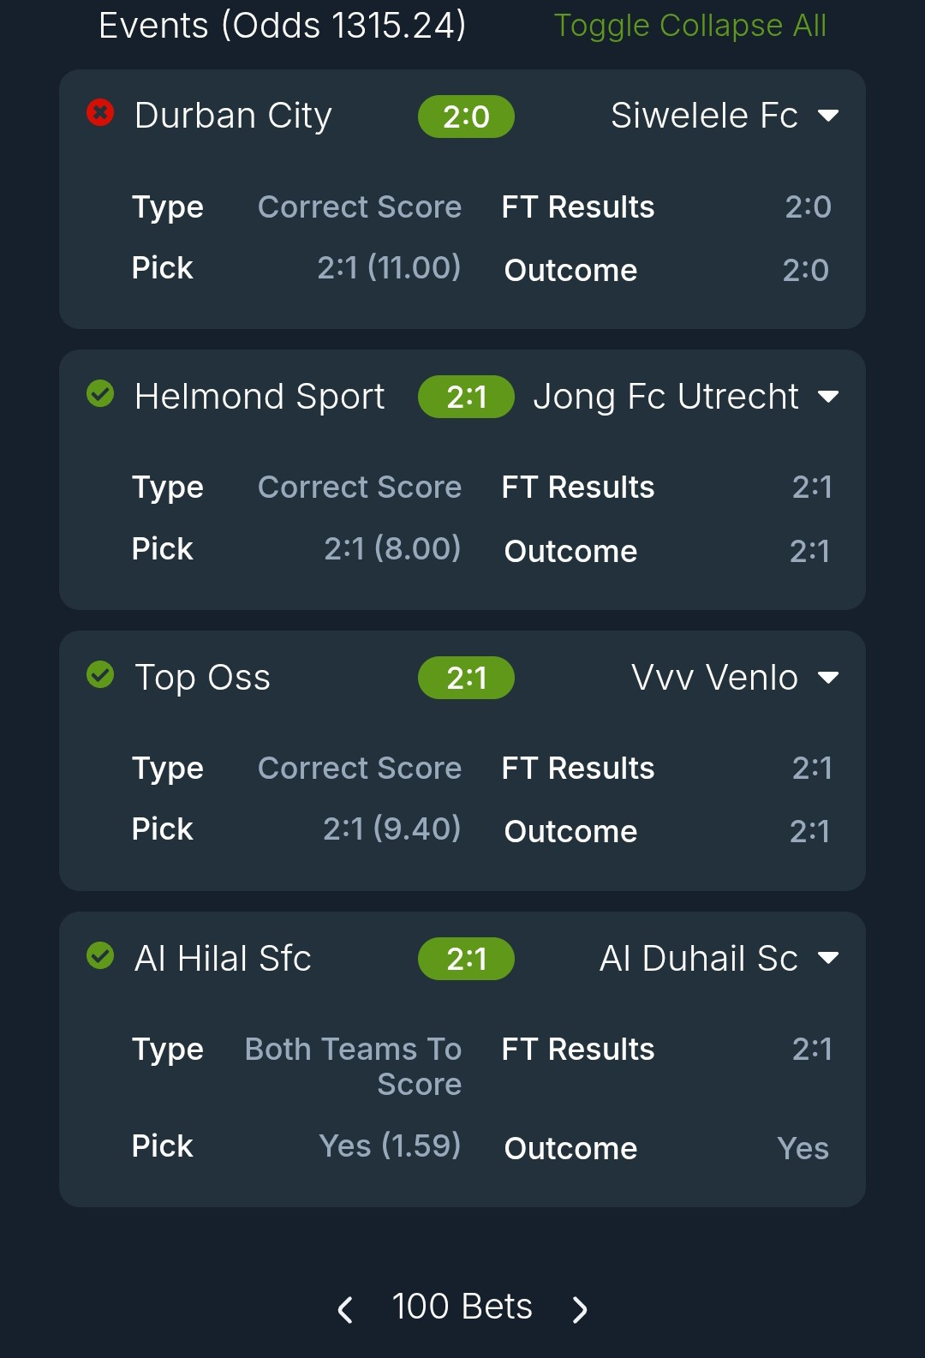The height and width of the screenshot is (1358, 925).
Task: Click the green check icon beside Helmond Sport
Action: coord(100,394)
